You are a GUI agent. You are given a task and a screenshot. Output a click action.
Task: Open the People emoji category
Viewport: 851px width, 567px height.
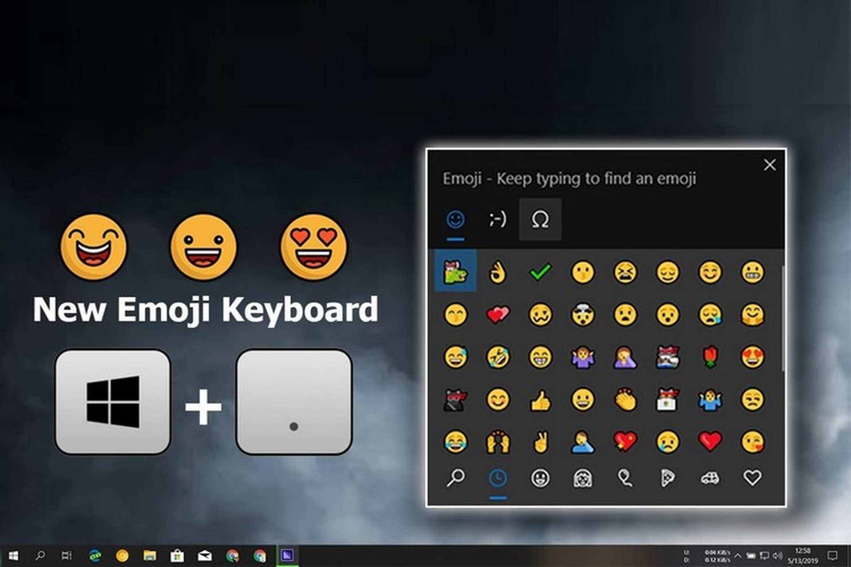583,478
